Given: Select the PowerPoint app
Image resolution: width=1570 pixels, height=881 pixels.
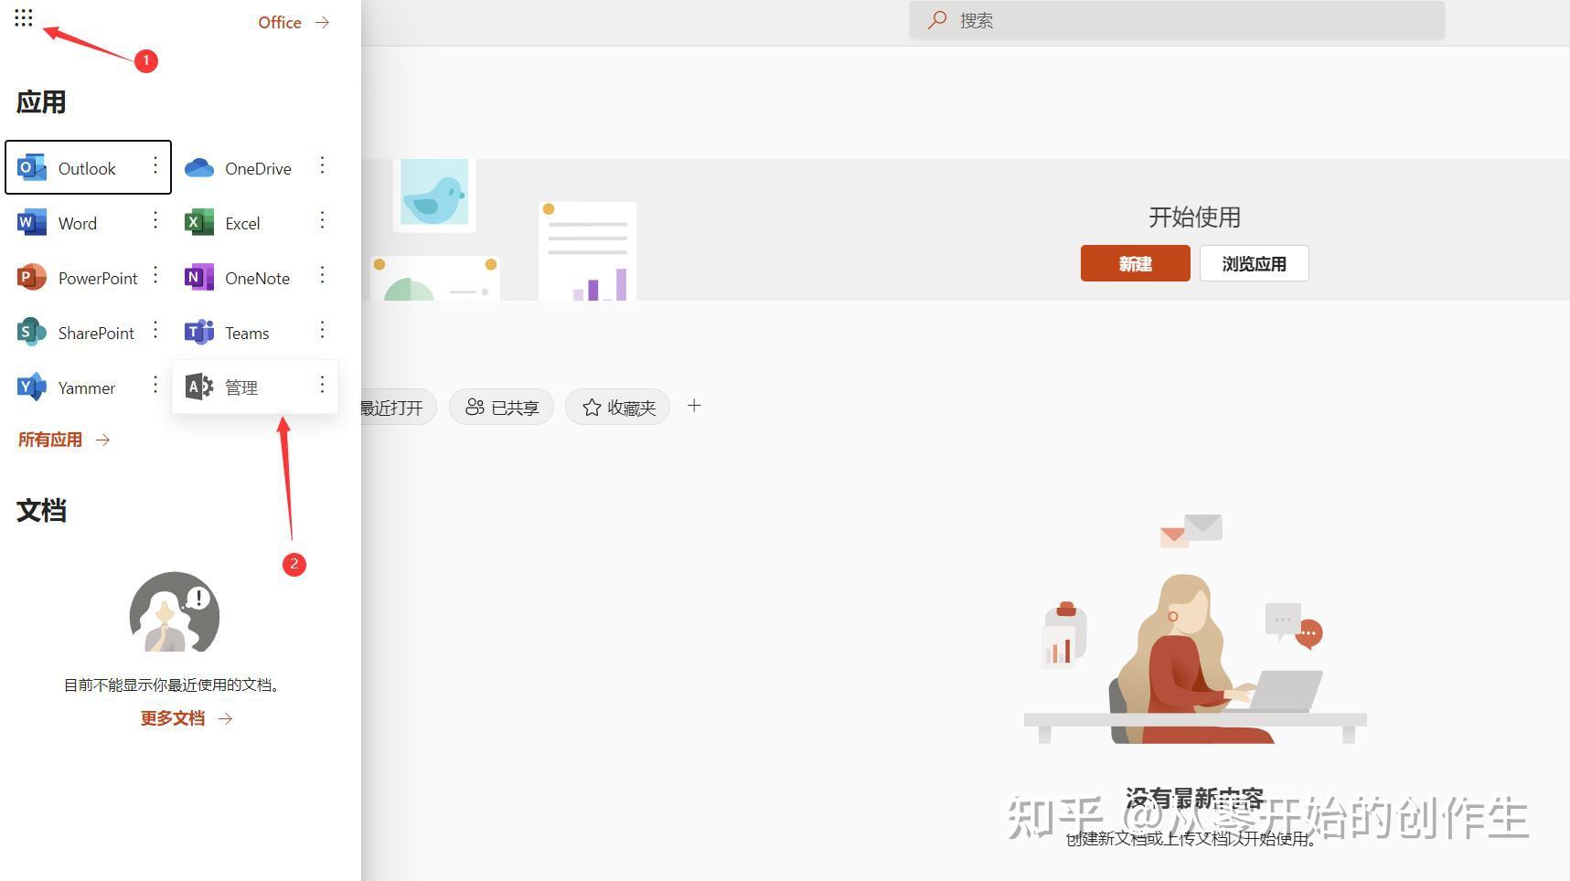Looking at the screenshot, I should point(97,278).
